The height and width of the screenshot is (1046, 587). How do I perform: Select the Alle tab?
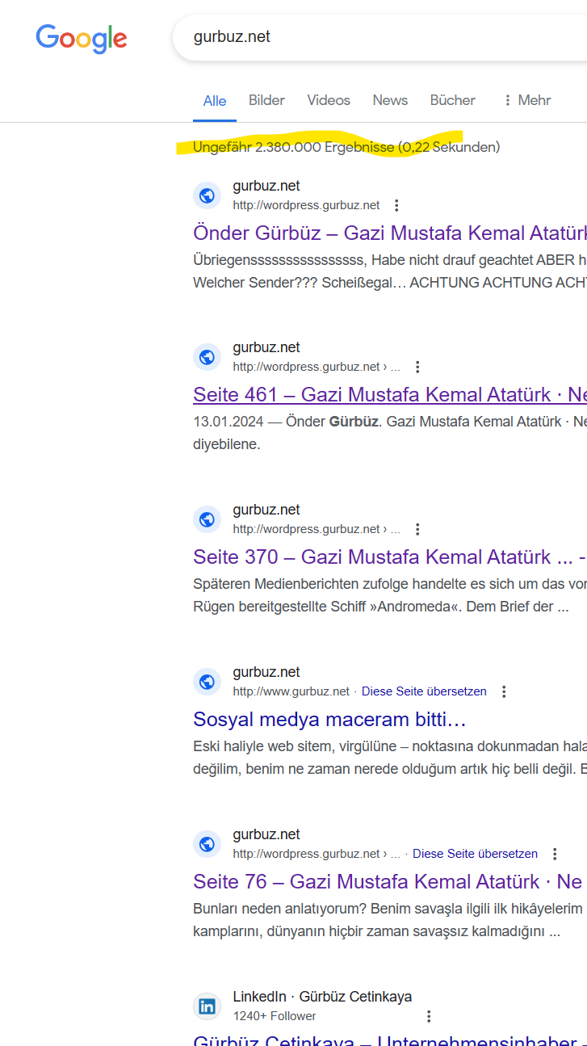(215, 101)
